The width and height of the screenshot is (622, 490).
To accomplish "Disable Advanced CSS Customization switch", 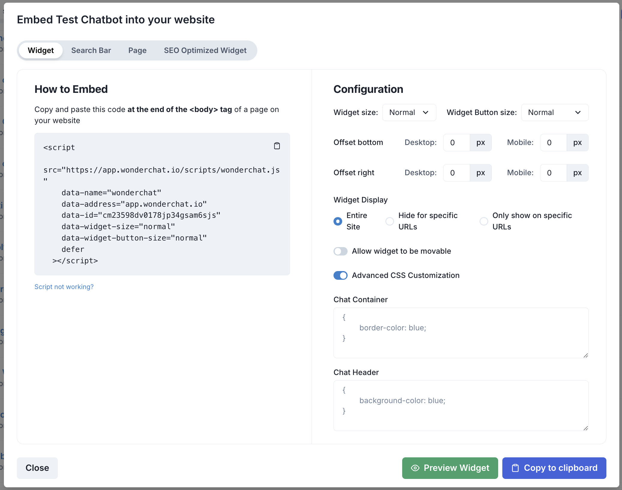I will click(340, 275).
